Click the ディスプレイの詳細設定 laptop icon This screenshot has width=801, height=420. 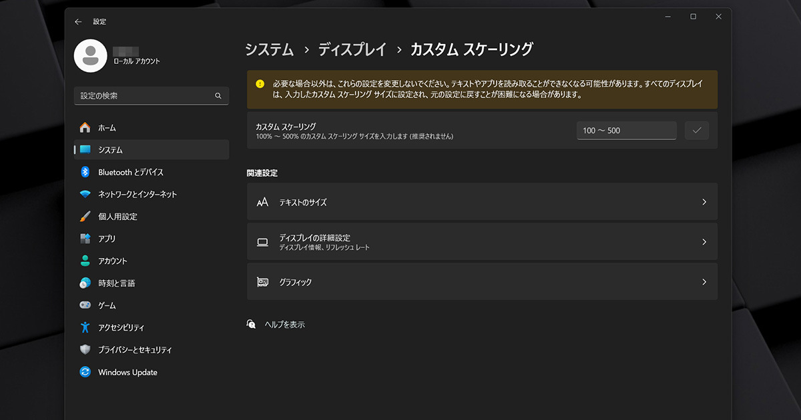coord(262,242)
